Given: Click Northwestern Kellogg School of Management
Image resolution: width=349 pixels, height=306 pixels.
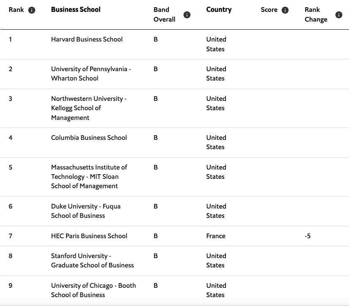Looking at the screenshot, I should 89,108.
